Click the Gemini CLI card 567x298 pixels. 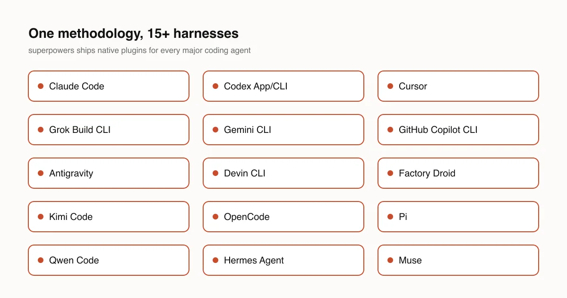click(283, 130)
